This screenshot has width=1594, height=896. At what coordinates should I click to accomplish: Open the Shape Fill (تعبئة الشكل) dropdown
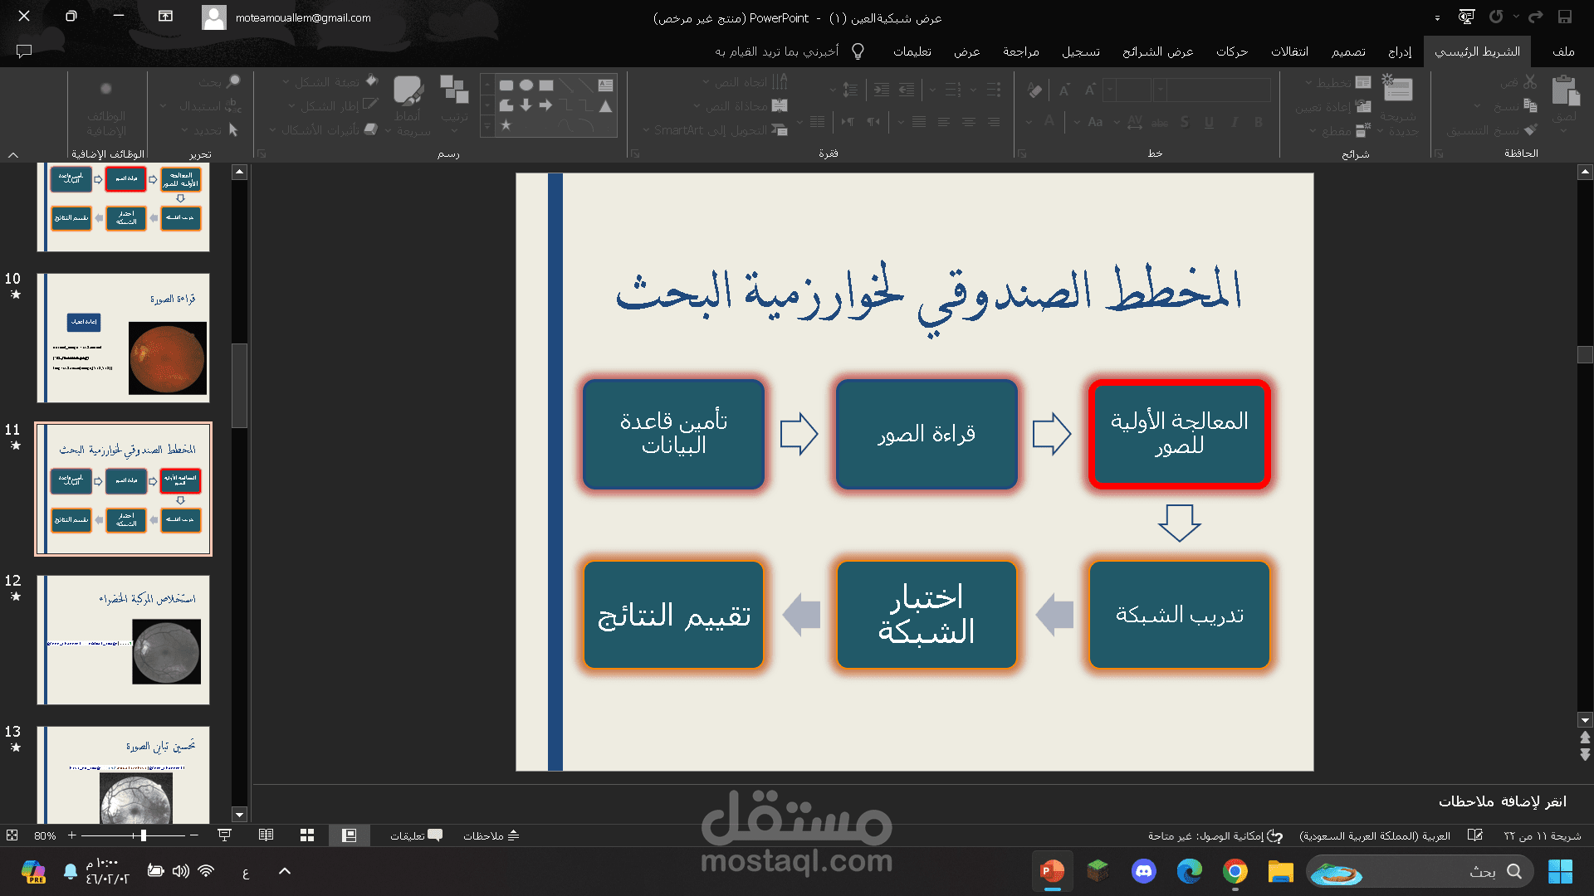point(330,81)
